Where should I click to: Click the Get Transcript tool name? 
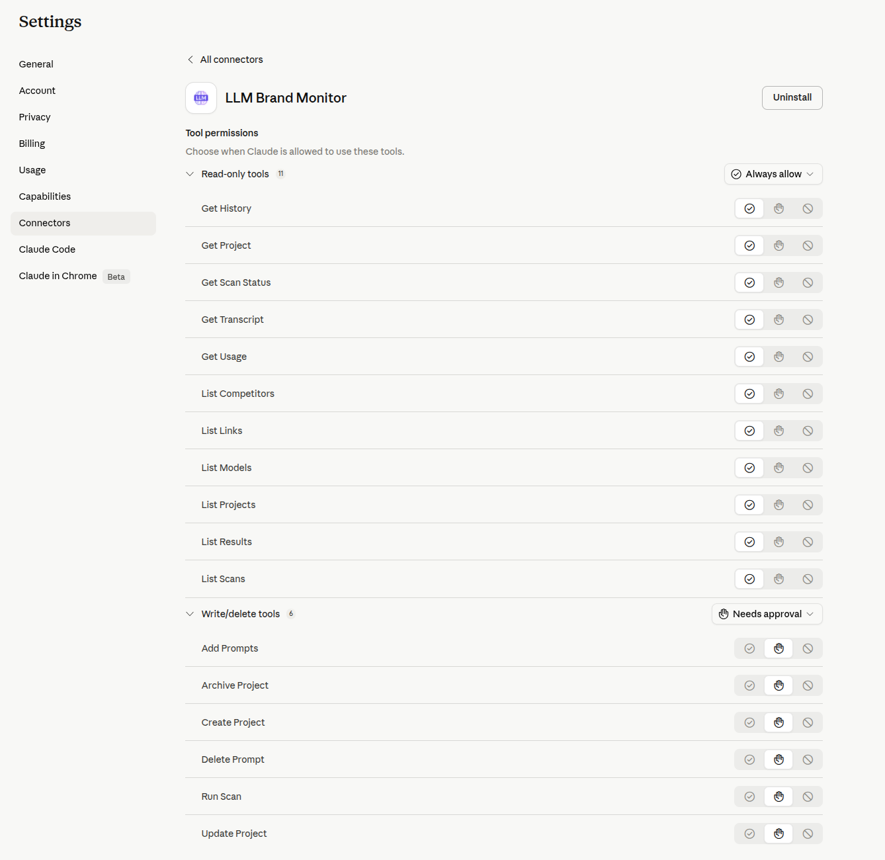(232, 320)
